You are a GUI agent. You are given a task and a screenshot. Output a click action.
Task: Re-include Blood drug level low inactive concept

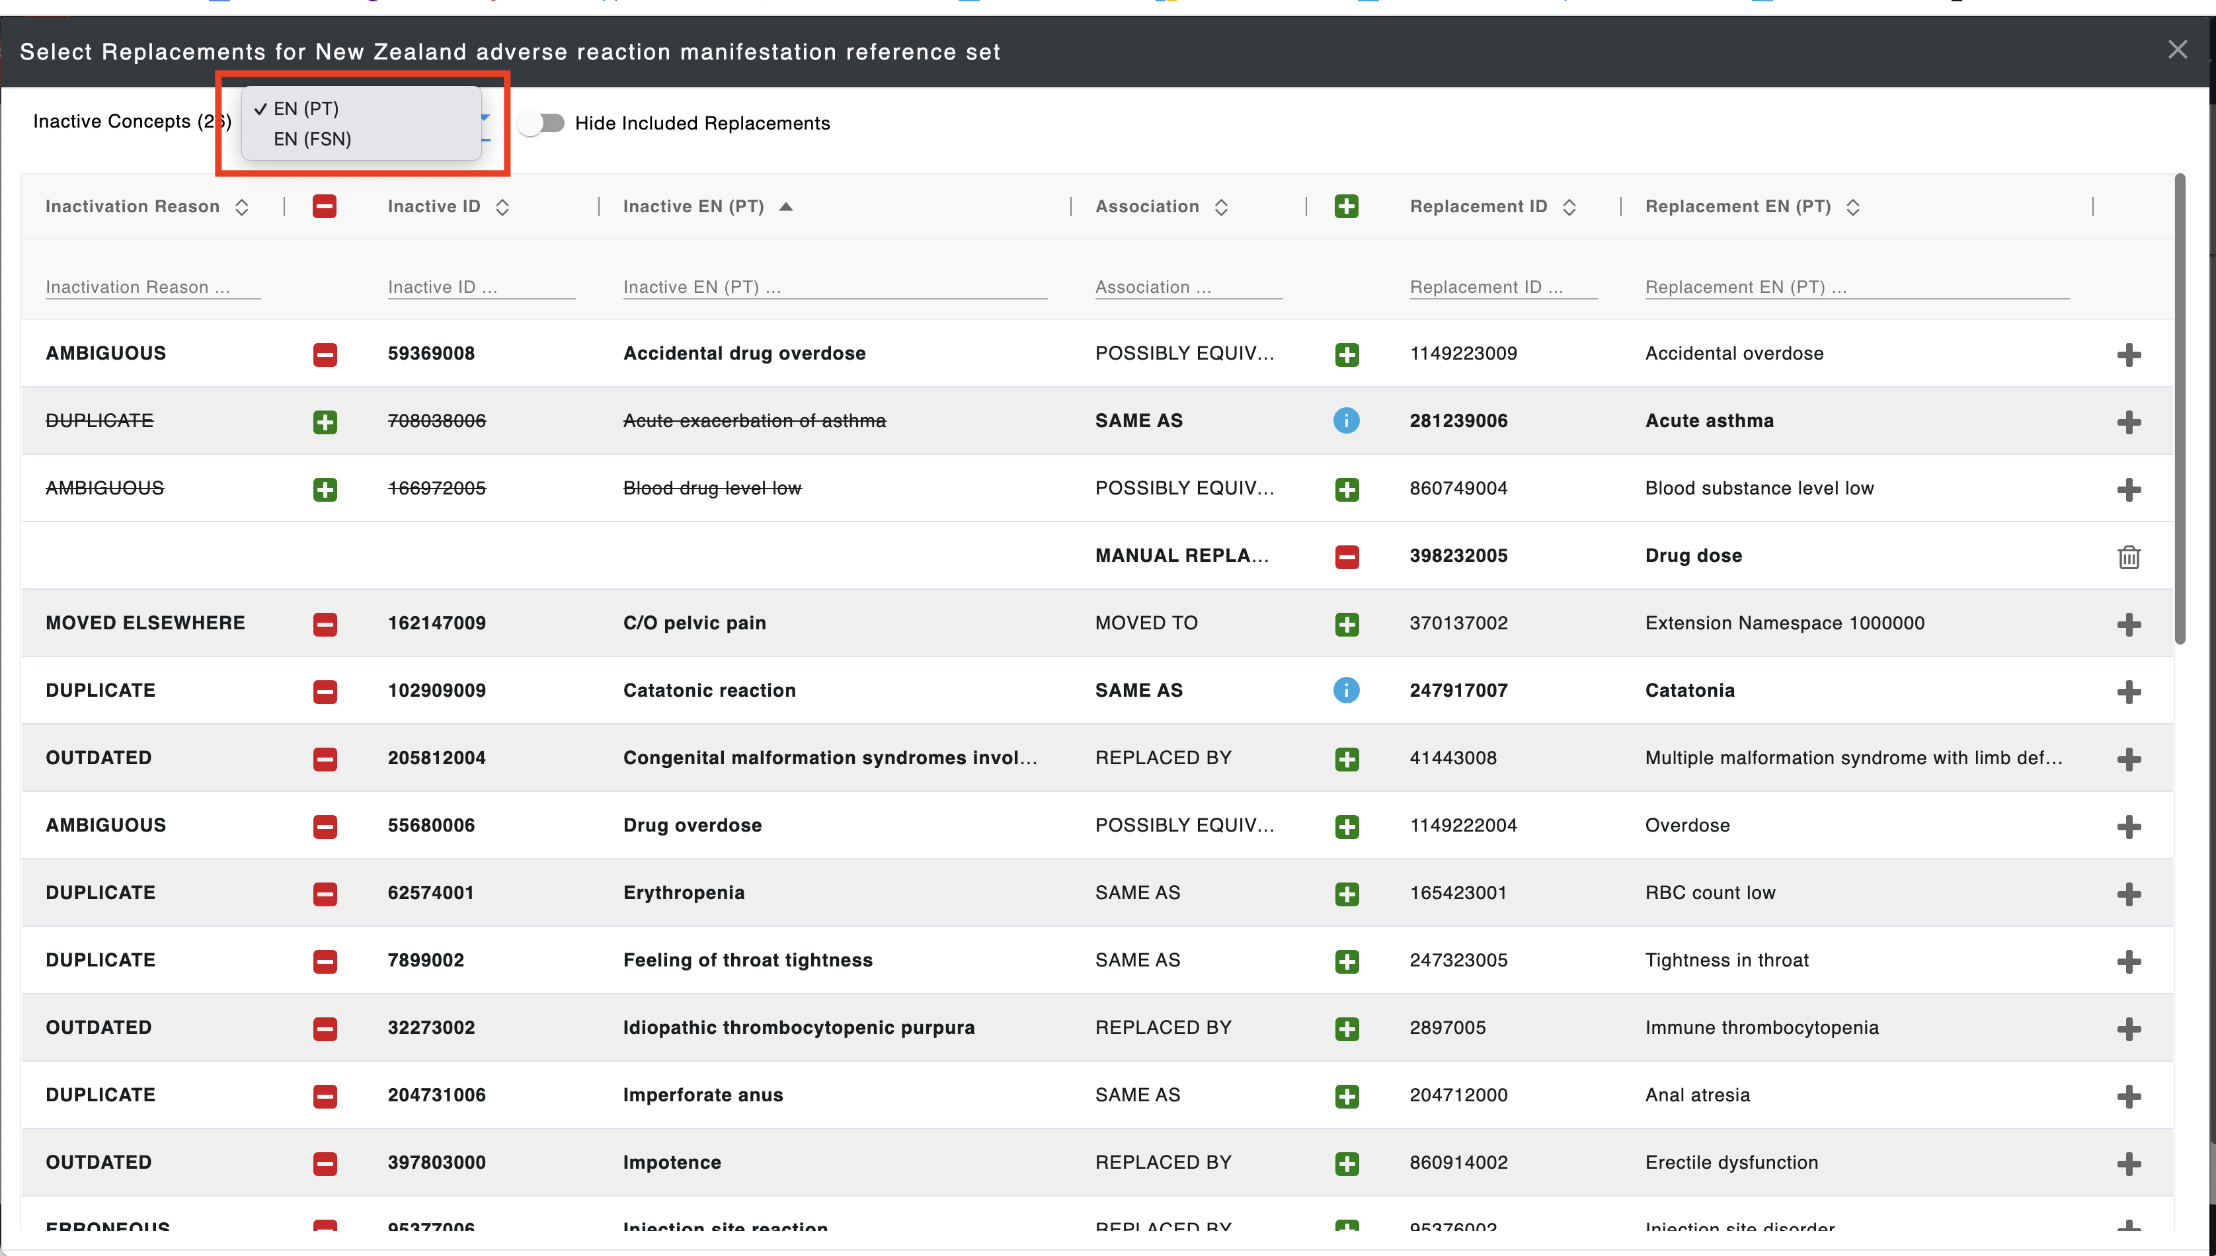click(x=325, y=489)
